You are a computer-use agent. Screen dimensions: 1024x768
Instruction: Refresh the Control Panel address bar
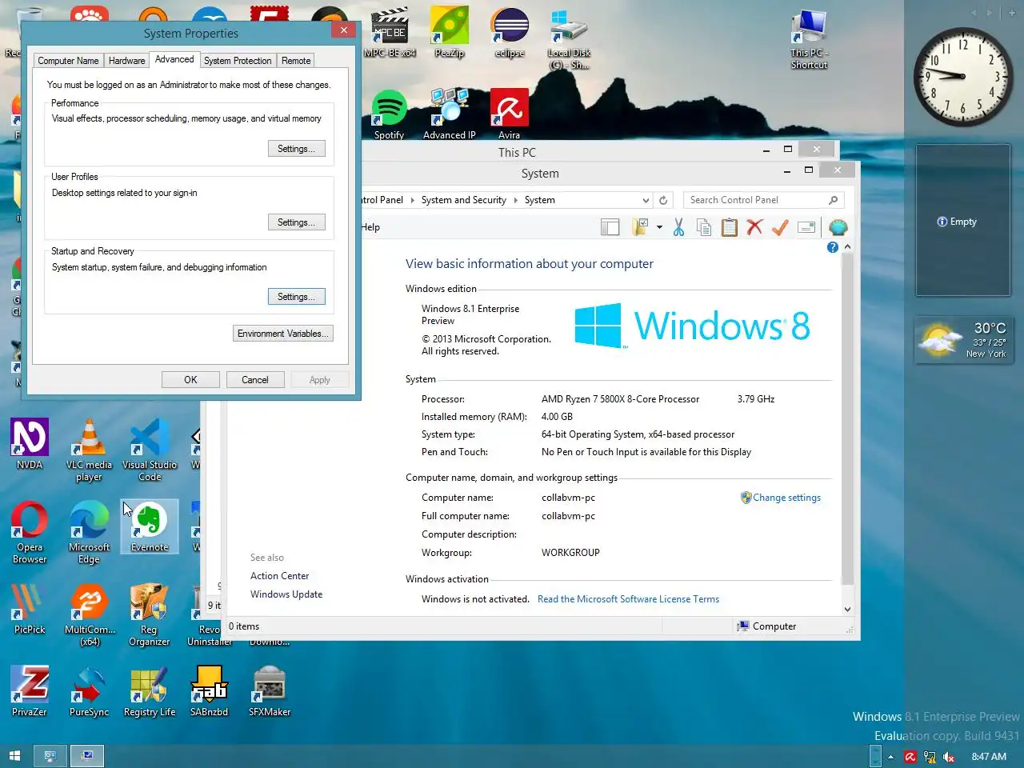click(663, 200)
